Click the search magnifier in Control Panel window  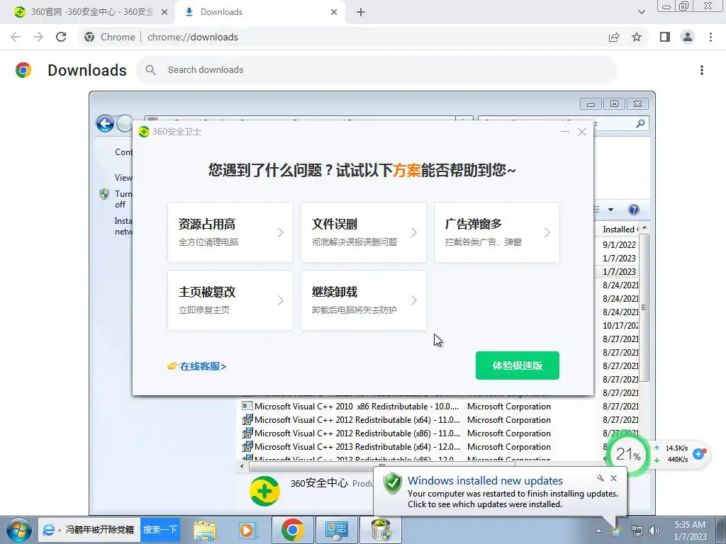(x=640, y=123)
